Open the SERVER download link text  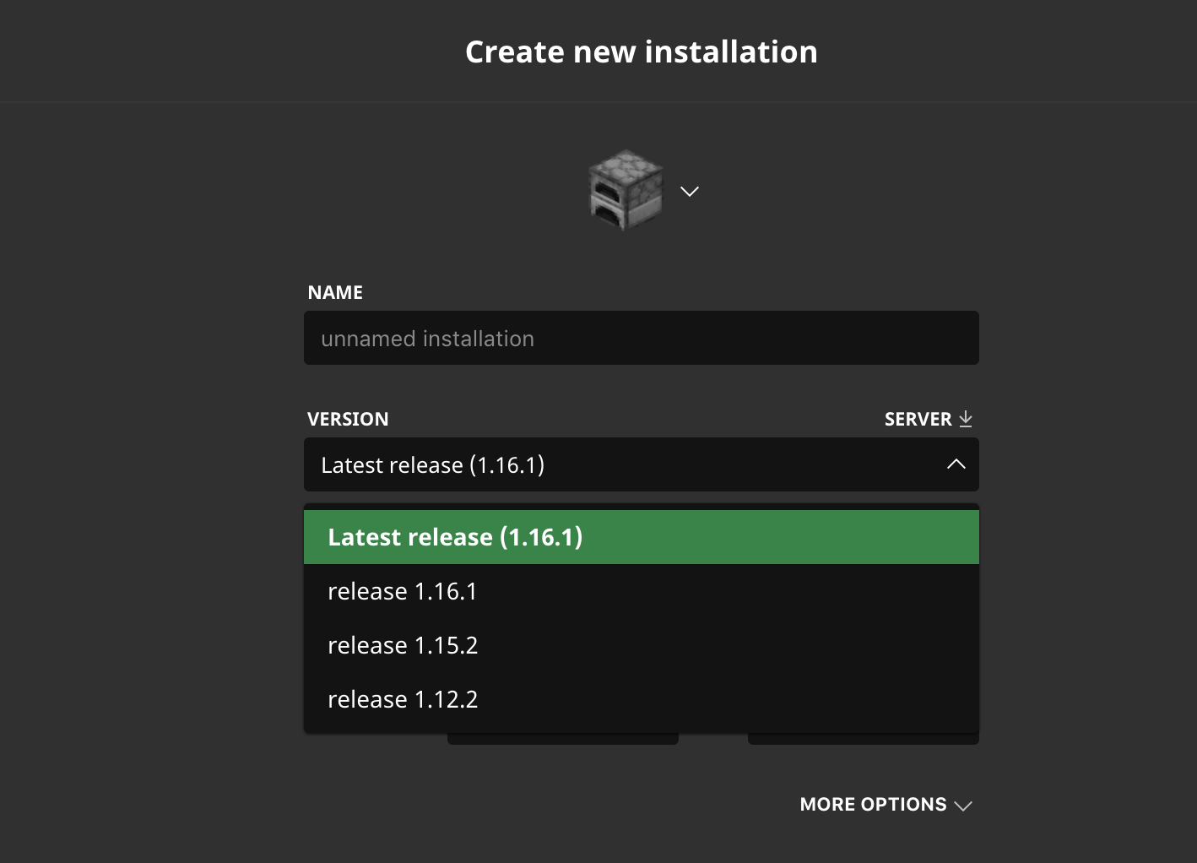click(x=918, y=419)
